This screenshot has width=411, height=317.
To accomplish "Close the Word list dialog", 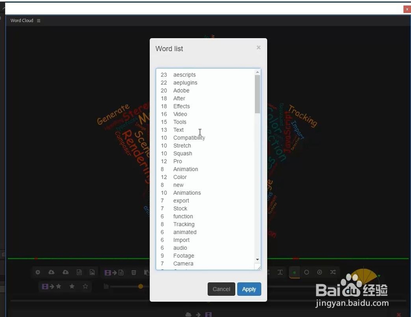I will point(259,47).
